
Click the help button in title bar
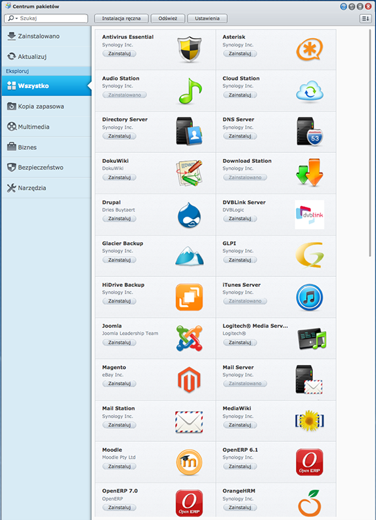pyautogui.click(x=343, y=7)
